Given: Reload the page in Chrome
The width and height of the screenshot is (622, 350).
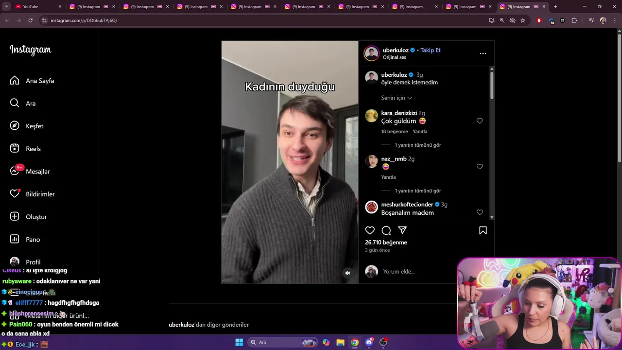Looking at the screenshot, I should (30, 20).
